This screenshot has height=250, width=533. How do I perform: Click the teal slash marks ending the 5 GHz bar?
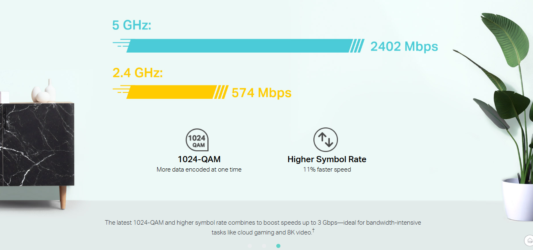pos(357,46)
